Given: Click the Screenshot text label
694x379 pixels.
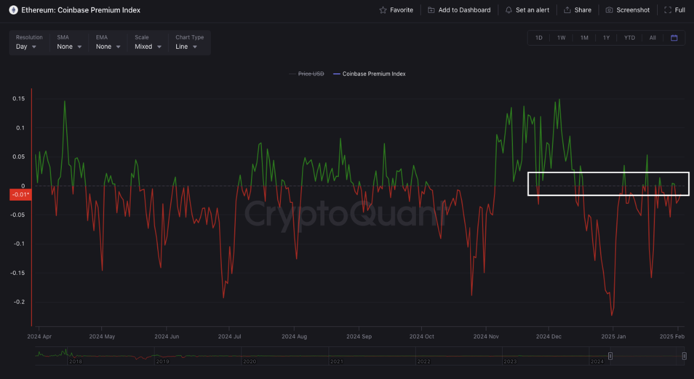Looking at the screenshot, I should 633,10.
